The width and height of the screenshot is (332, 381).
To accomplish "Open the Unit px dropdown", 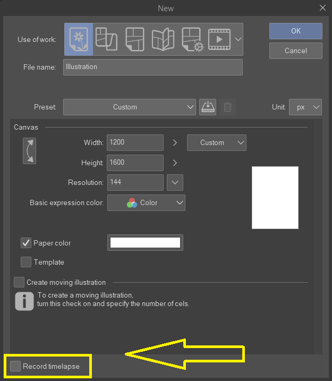I will pos(305,107).
